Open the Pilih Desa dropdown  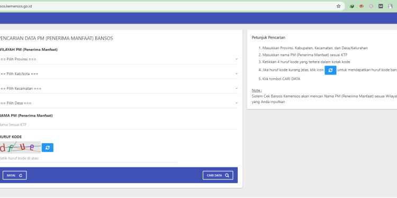[119, 103]
